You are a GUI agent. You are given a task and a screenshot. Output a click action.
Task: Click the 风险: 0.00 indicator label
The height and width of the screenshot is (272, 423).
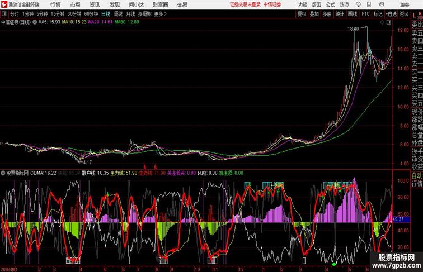[x=207, y=173]
